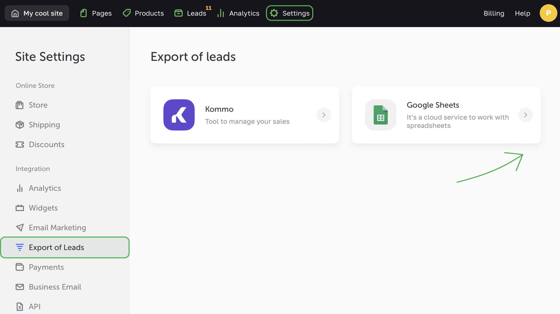Open Leads tab with 11 badge

pyautogui.click(x=191, y=13)
